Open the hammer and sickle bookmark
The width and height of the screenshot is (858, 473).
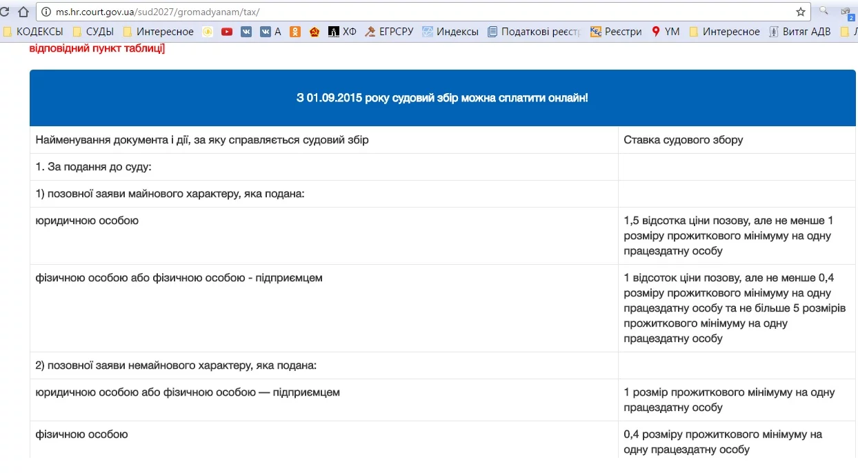click(x=315, y=32)
